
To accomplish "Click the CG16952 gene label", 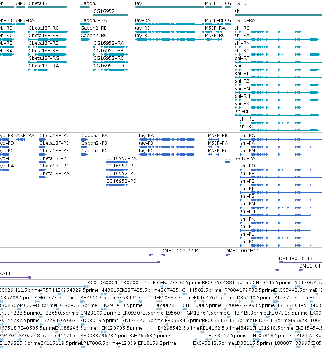I will pyautogui.click(x=104, y=11).
